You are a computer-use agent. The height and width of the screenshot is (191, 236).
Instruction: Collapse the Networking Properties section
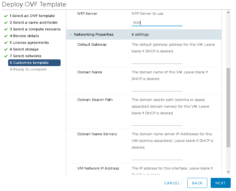pyautogui.click(x=71, y=35)
